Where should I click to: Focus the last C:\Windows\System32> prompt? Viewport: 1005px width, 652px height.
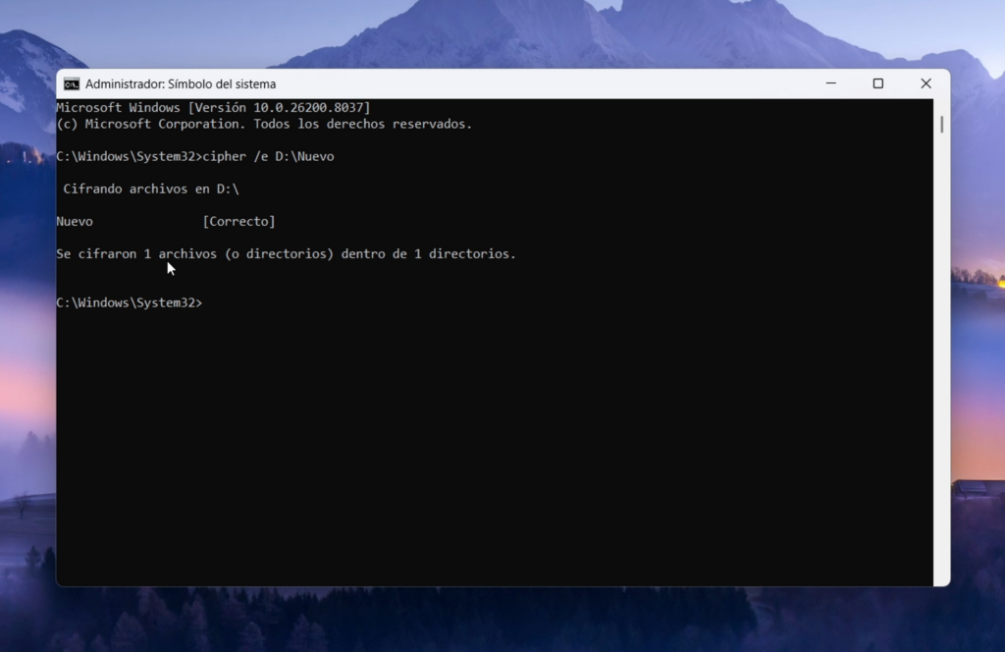(x=129, y=303)
